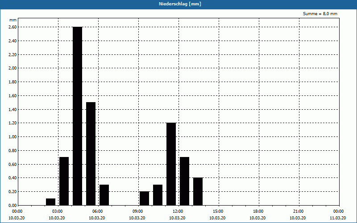This screenshot has height=223, width=357.
Task: Select the bar reaching 0,20 mm after 09:00
Action: coord(144,198)
